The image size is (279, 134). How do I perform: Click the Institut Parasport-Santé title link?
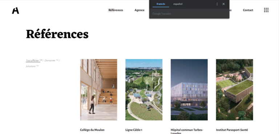click(x=232, y=130)
